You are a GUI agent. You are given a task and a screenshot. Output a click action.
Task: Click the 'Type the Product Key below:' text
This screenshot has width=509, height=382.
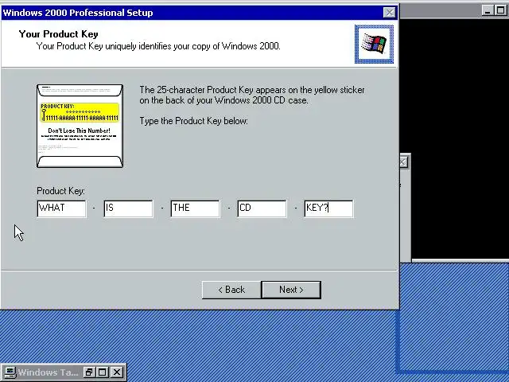coord(194,121)
